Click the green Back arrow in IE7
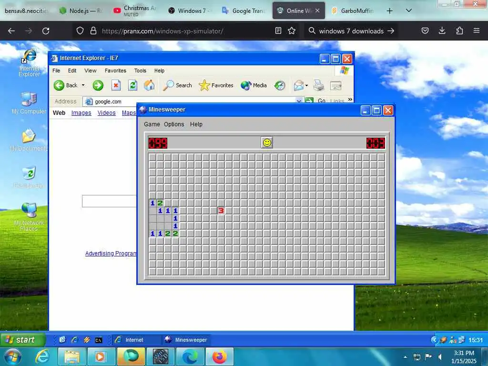 (59, 85)
